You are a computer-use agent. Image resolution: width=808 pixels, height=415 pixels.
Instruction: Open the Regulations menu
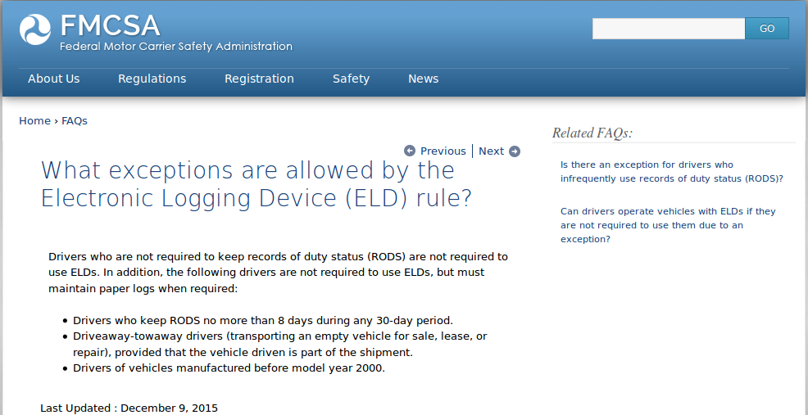tap(152, 79)
